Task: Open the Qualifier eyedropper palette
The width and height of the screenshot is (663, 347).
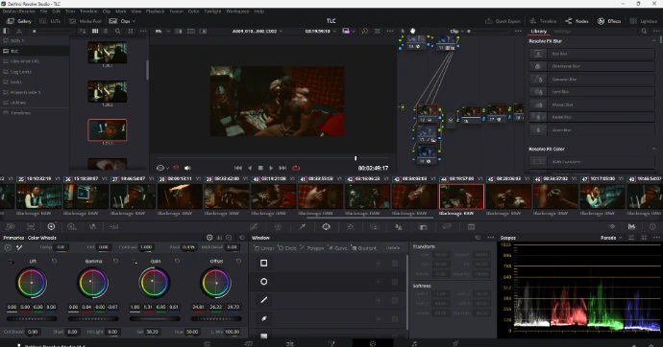Action: [303, 227]
